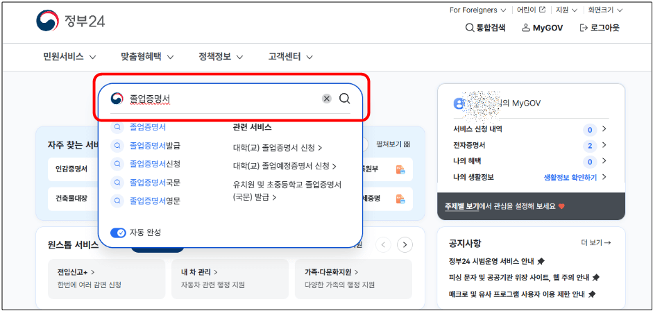
Task: Click the 전자증명서 count badge 2
Action: point(590,146)
